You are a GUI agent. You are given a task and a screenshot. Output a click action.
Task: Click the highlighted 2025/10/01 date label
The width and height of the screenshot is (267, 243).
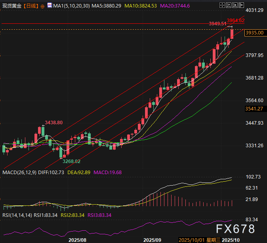pos(191,240)
